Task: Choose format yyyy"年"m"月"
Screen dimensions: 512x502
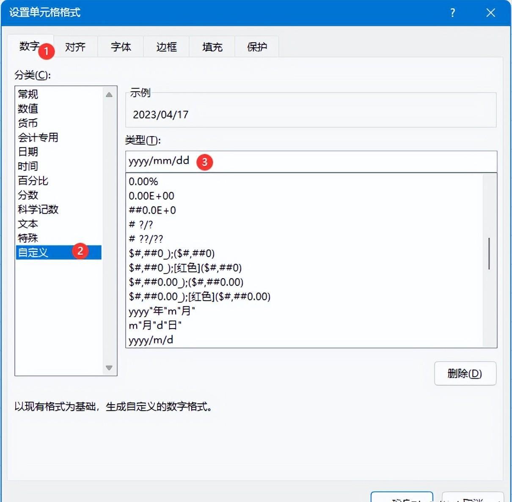Action: pyautogui.click(x=305, y=311)
